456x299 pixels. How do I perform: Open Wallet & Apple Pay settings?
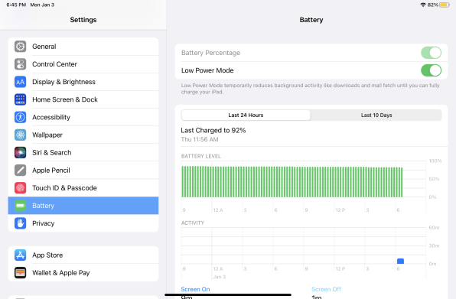point(83,273)
